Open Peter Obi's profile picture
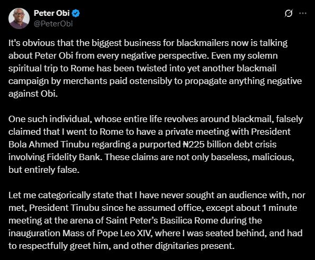The height and width of the screenshot is (260, 315). [19, 18]
